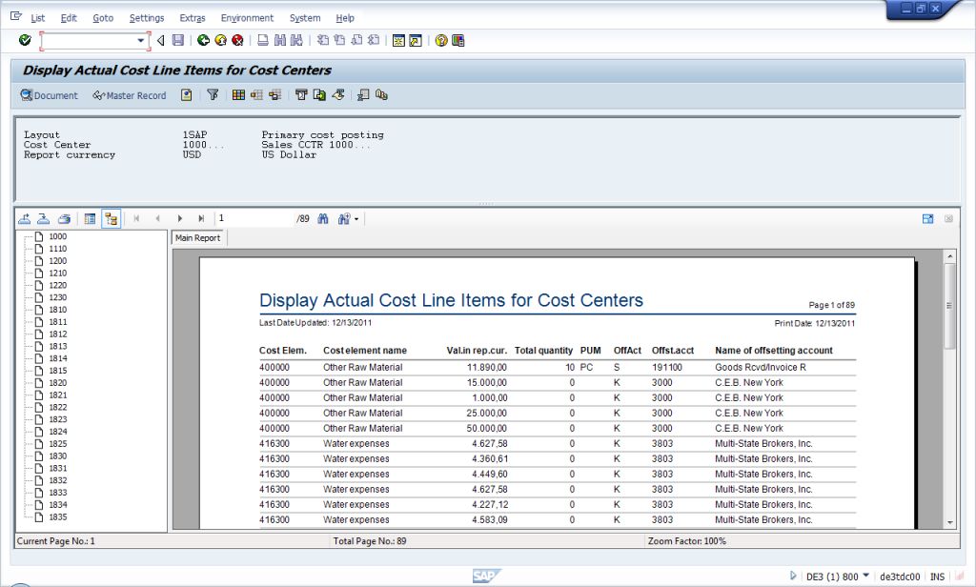
Task: Click the green Back arrow icon
Action: [x=203, y=40]
